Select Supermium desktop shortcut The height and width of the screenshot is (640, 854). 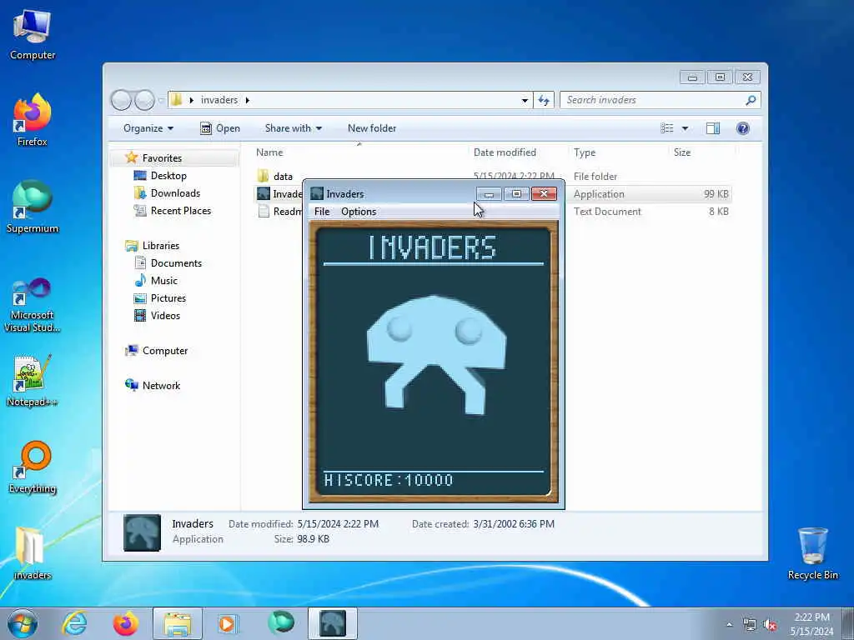33,207
